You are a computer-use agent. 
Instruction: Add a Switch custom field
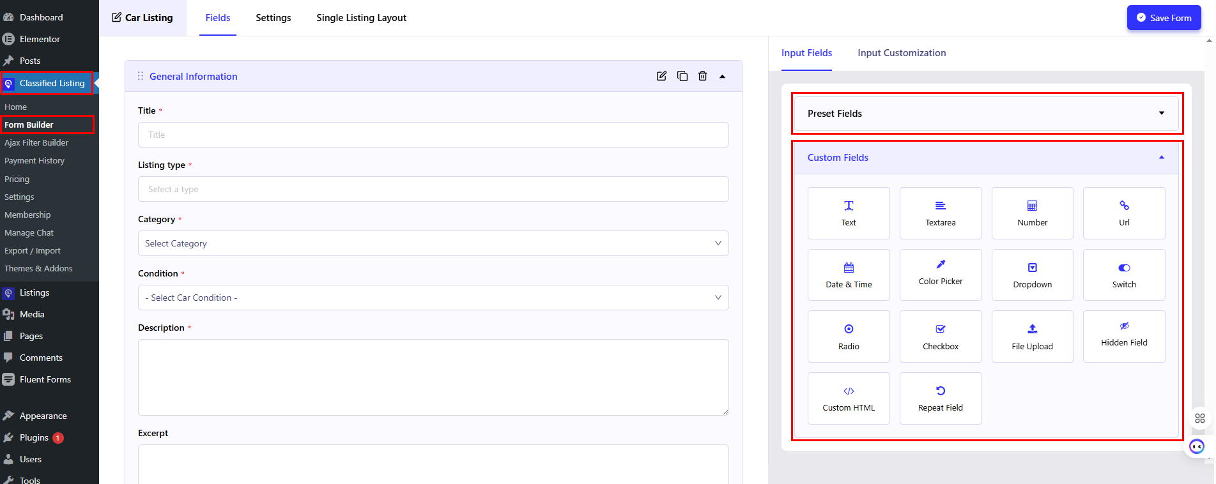pos(1124,275)
